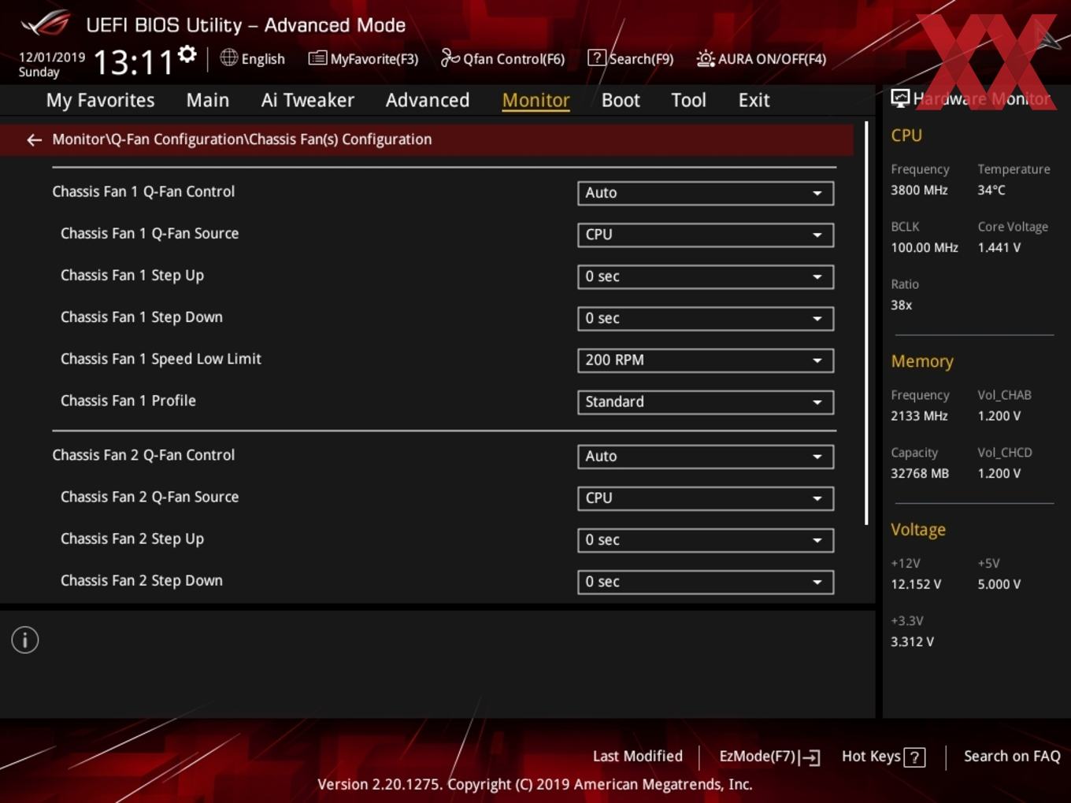This screenshot has height=803, width=1071.
Task: Switch to EzMode(F7)
Action: 769,757
